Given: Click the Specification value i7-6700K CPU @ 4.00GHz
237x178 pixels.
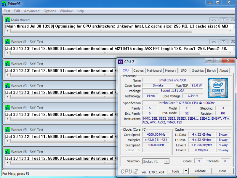Looking at the screenshot, I should pyautogui.click(x=186, y=103).
